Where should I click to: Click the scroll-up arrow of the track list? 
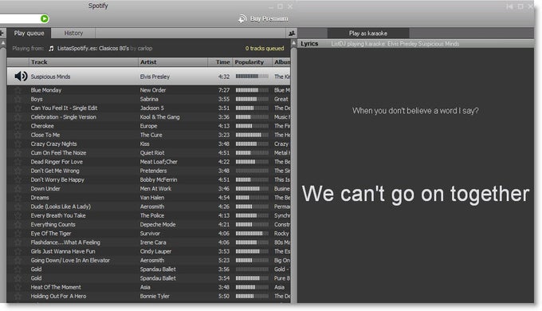tap(294, 43)
